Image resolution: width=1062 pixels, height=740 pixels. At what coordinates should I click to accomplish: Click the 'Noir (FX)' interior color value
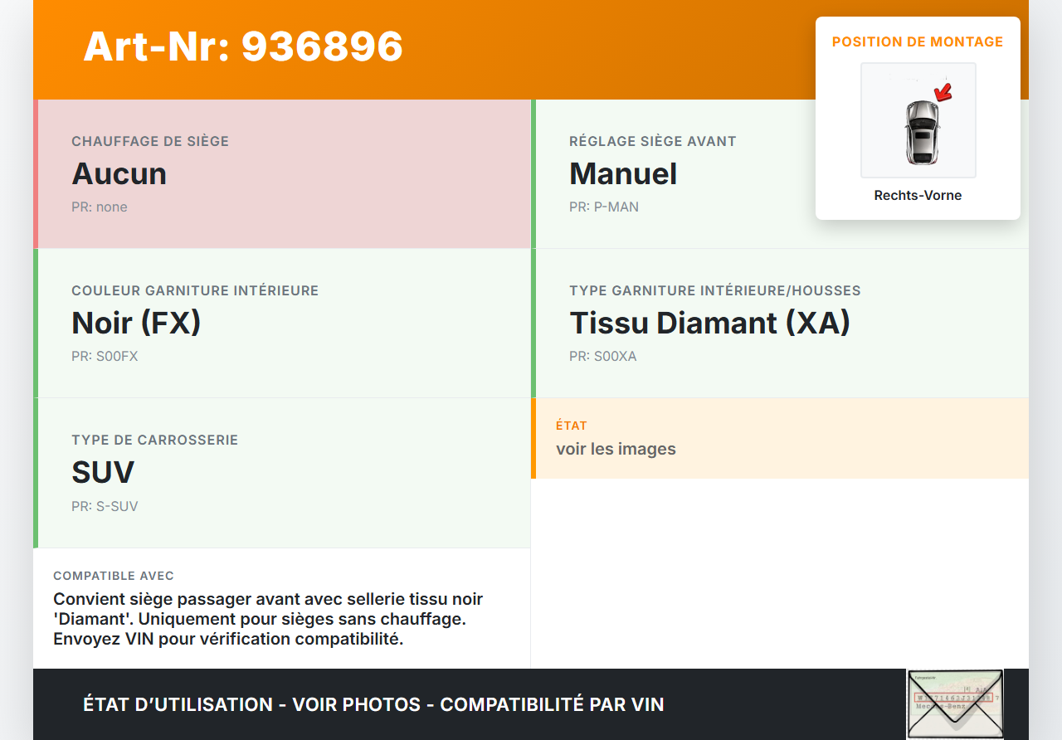136,323
